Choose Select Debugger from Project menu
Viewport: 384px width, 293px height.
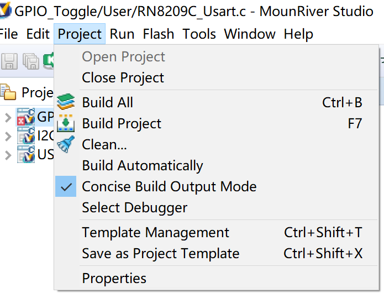[135, 208]
